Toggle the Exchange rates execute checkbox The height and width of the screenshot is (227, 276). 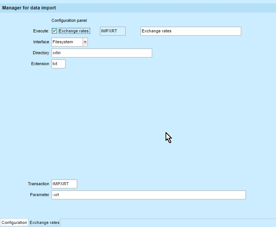click(54, 31)
